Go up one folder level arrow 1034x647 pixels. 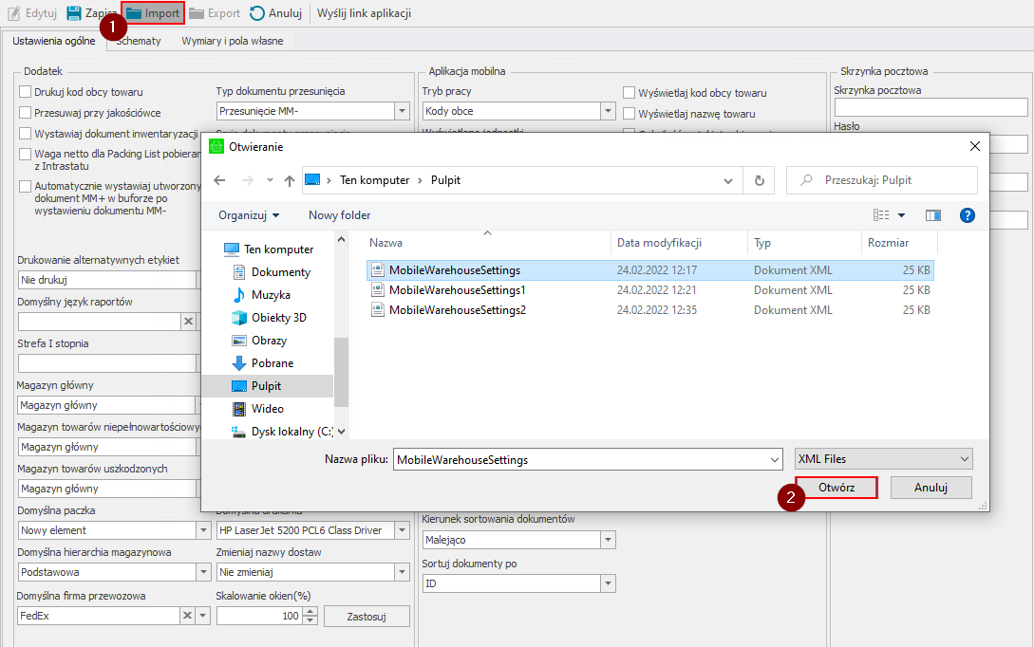[x=290, y=180]
